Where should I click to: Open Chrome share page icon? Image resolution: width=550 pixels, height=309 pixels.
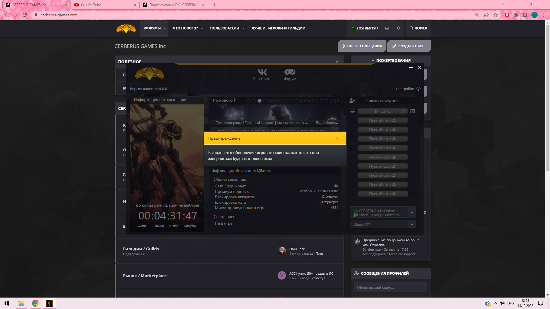(486, 15)
